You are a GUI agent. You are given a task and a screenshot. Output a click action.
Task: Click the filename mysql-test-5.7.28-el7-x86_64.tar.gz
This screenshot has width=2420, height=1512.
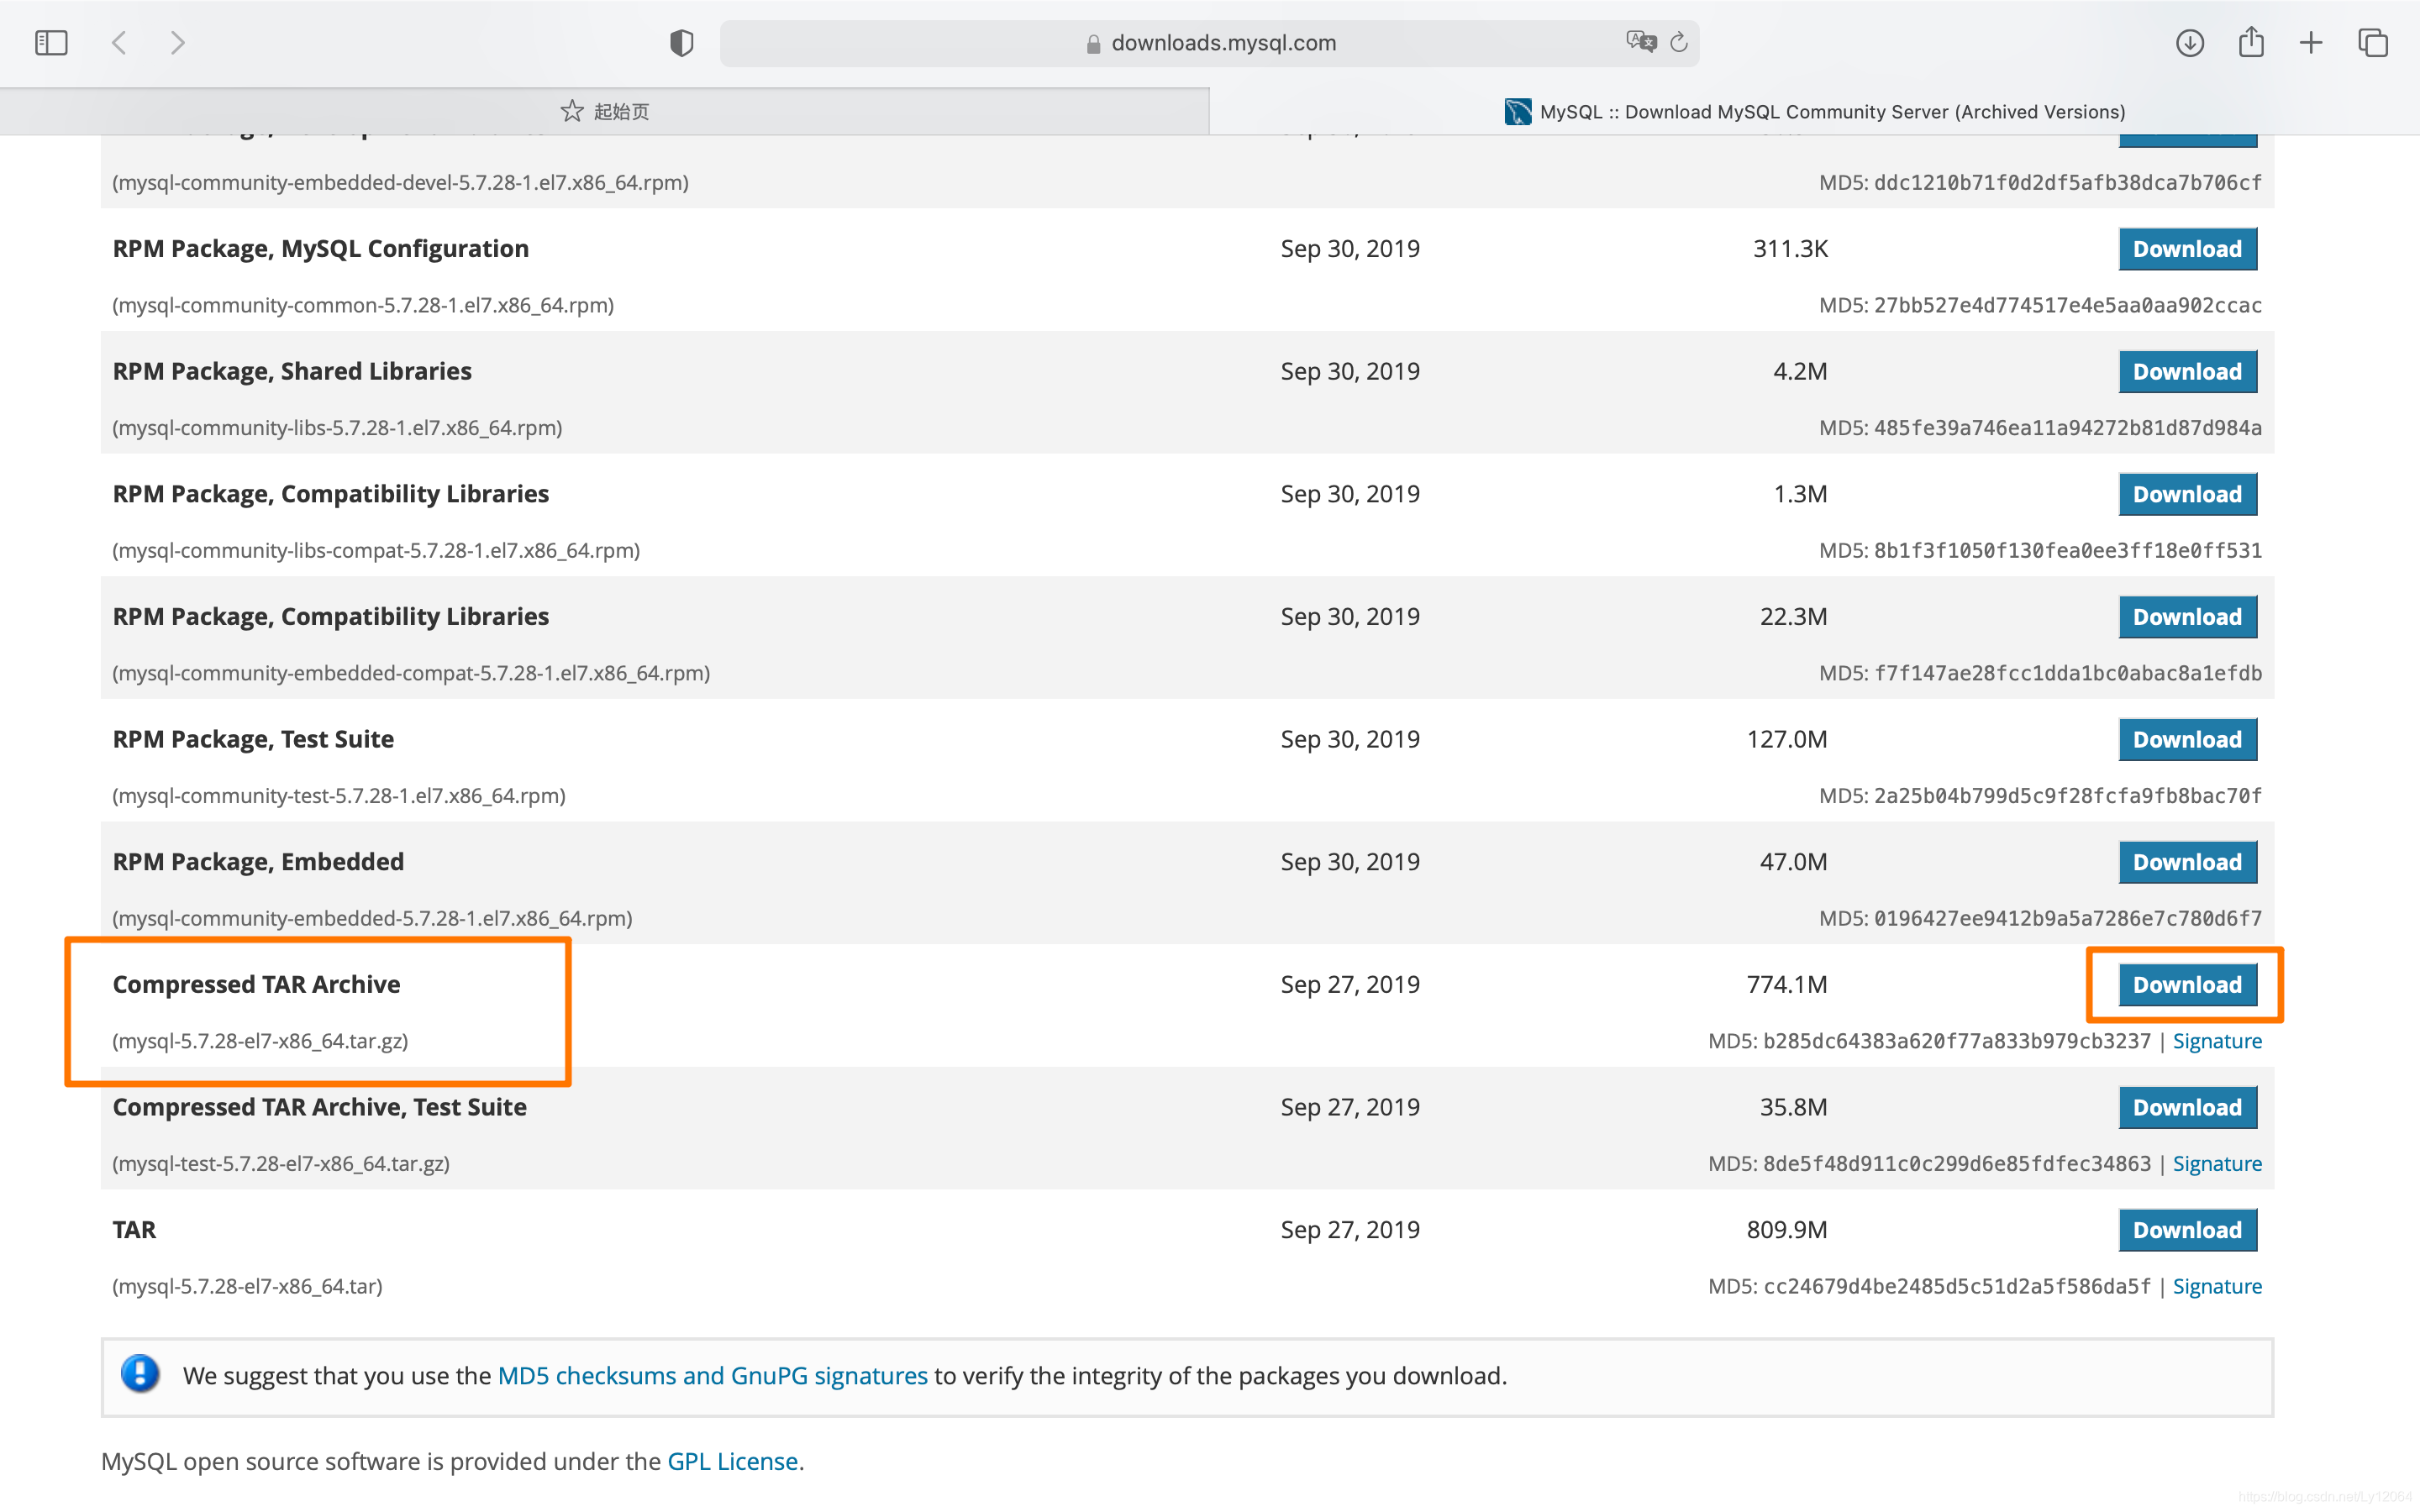pyautogui.click(x=281, y=1164)
